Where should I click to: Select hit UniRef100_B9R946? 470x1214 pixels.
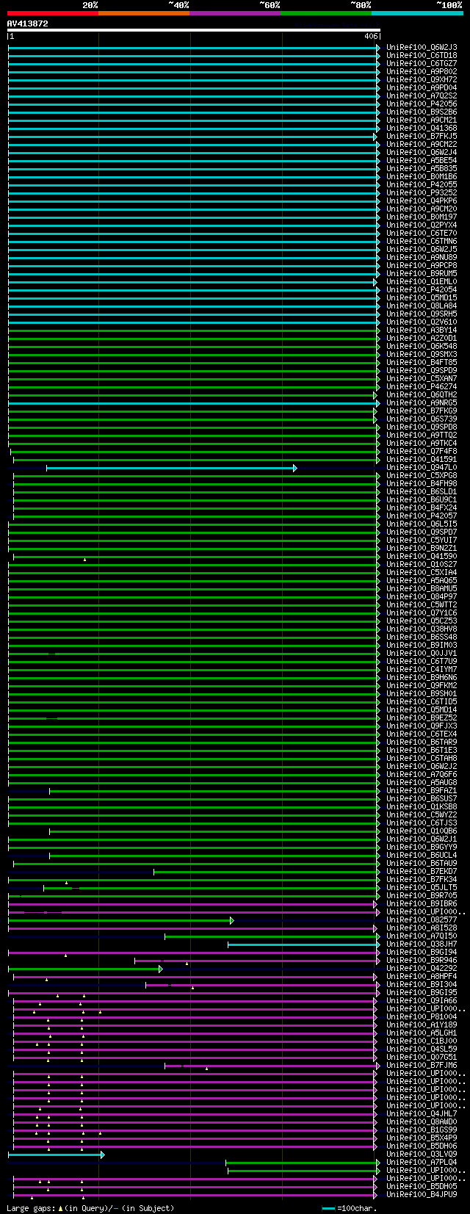[x=422, y=960]
